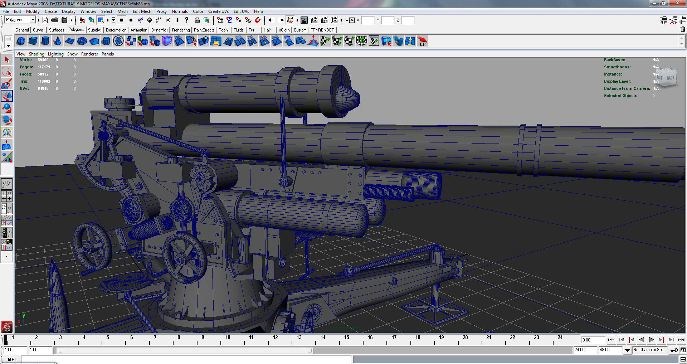Screen dimensions: 687x364
Task: Create a polygon pipe from the shelf
Action: 106,41
